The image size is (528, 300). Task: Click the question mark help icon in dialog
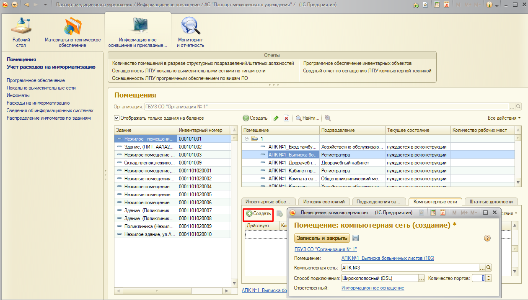coord(487,238)
